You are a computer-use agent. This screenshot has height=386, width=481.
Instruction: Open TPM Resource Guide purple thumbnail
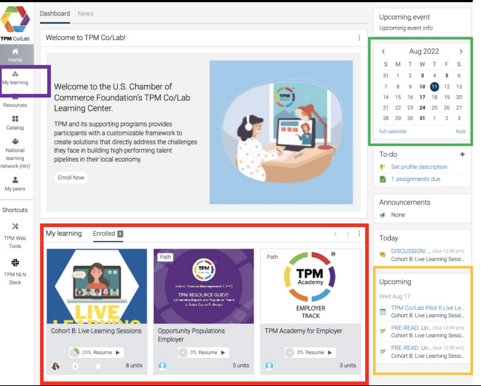point(203,286)
